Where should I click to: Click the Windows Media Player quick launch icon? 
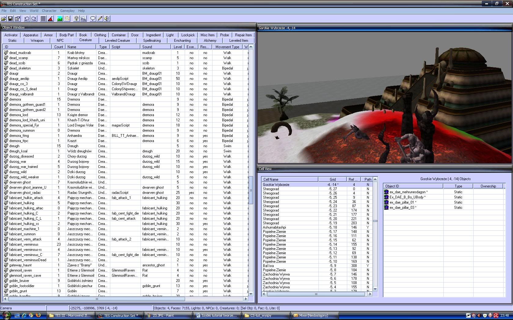(x=31, y=315)
